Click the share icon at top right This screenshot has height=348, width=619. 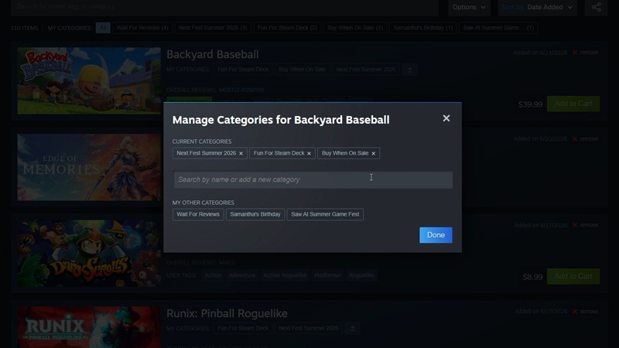[596, 7]
